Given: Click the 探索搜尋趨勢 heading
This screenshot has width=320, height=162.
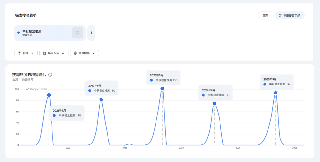Looking at the screenshot, I should pos(26,15).
